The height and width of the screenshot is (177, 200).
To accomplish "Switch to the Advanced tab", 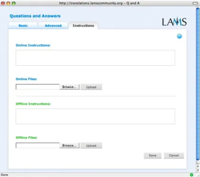I will coord(53,25).
